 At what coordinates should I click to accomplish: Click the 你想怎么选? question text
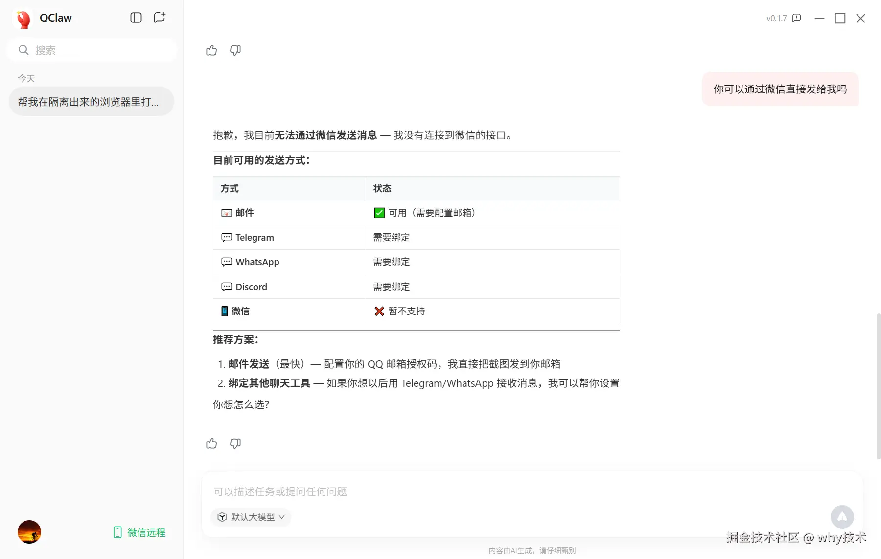(x=241, y=404)
